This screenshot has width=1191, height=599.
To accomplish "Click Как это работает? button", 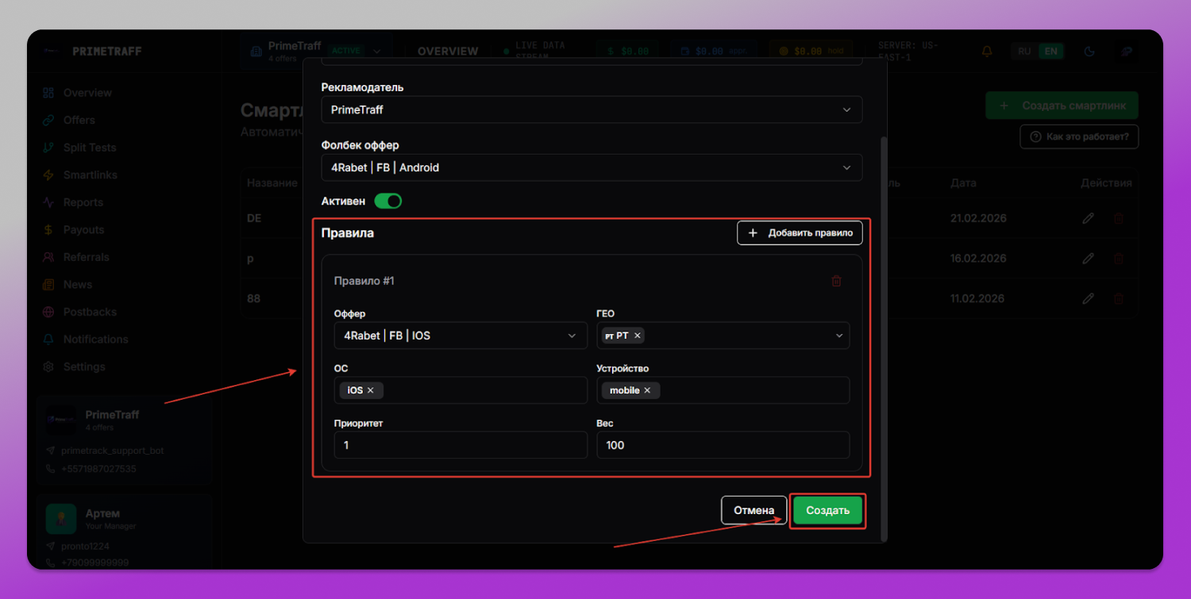I will [x=1079, y=136].
